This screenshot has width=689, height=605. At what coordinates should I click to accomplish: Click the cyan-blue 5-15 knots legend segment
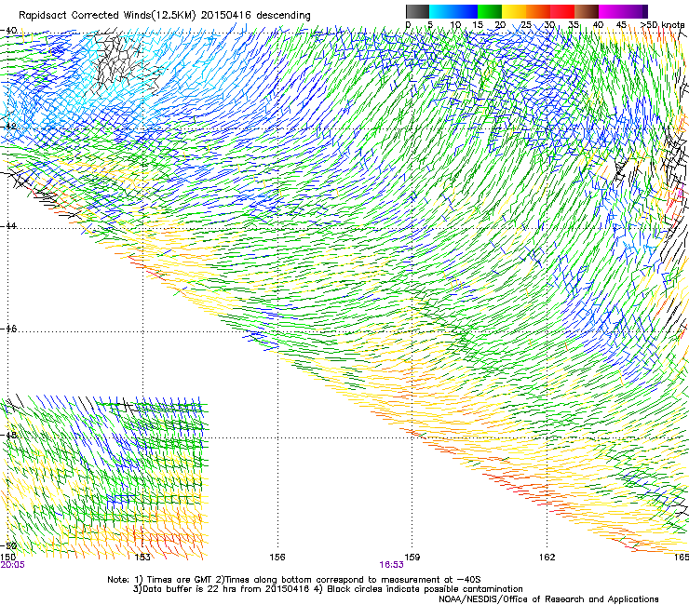[x=453, y=11]
